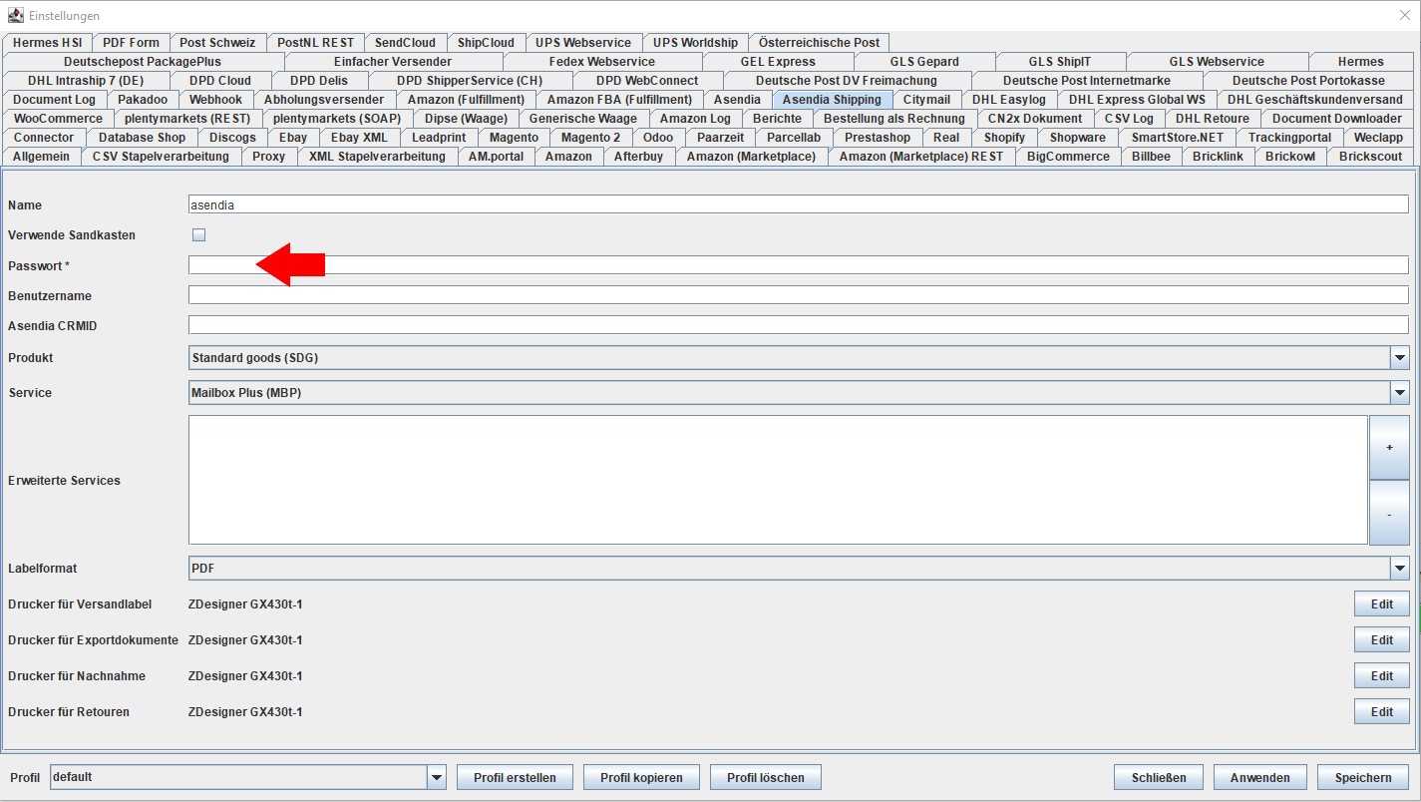
Task: Select the Deutsche Post Internetmarke tab
Action: pyautogui.click(x=1087, y=81)
